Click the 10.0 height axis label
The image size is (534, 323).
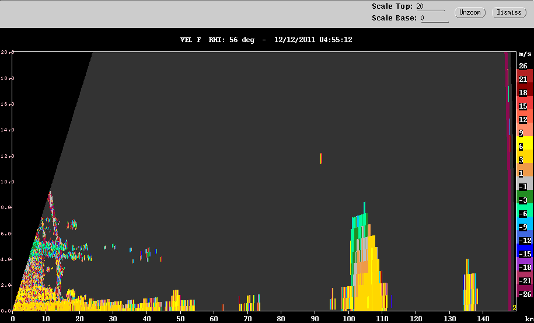click(x=6, y=182)
